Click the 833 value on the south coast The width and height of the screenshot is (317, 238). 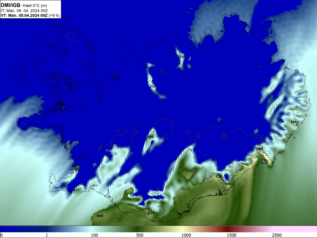(x=151, y=214)
